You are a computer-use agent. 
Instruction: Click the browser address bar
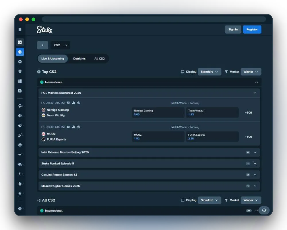tap(154, 19)
